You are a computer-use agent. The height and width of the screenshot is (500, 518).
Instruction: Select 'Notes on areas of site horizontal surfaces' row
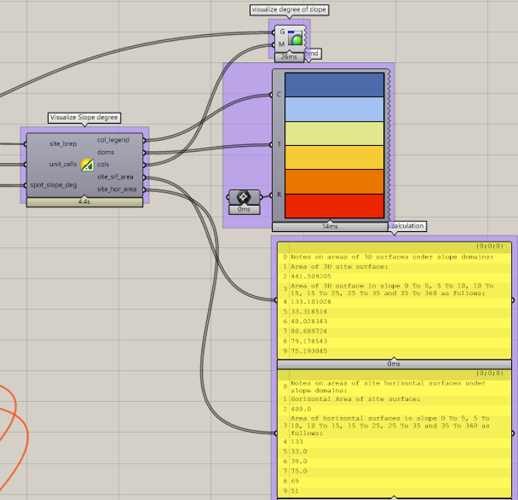394,387
